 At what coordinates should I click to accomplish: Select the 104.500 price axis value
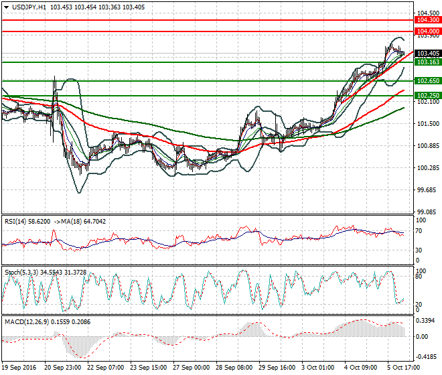[x=428, y=13]
